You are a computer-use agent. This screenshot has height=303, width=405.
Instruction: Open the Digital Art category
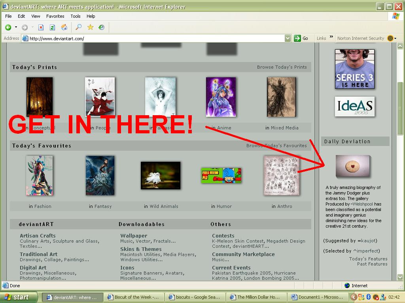pyautogui.click(x=33, y=267)
